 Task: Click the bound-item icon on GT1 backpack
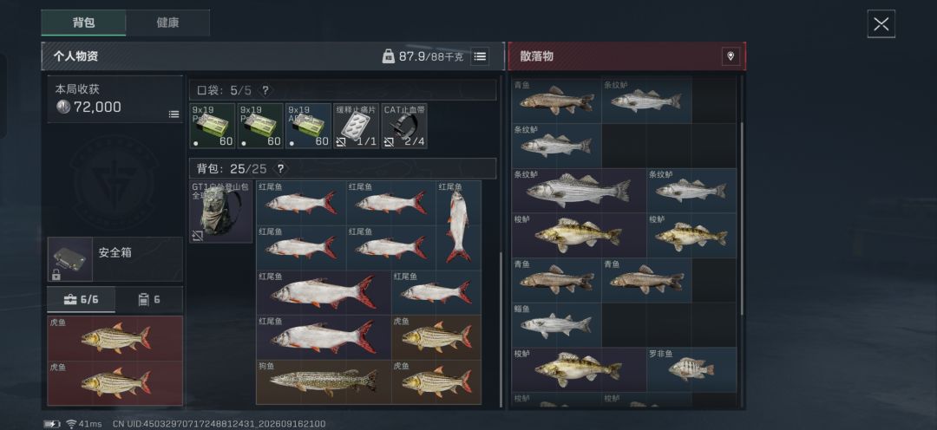pos(198,236)
